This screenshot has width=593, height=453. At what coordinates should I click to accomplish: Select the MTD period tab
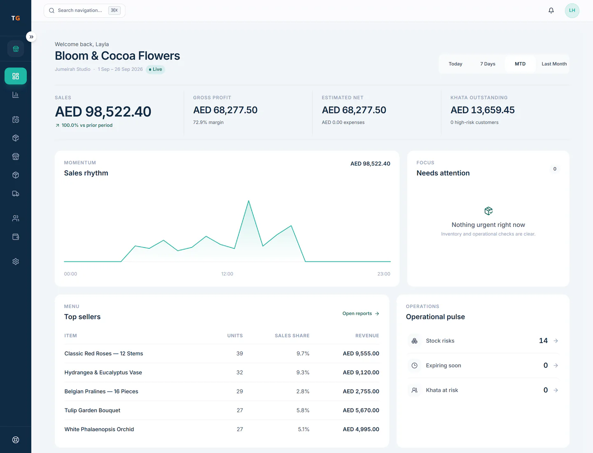point(520,64)
